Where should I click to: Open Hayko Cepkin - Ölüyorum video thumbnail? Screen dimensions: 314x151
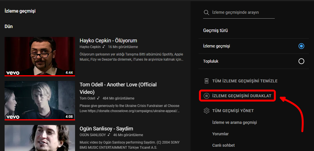click(x=40, y=56)
